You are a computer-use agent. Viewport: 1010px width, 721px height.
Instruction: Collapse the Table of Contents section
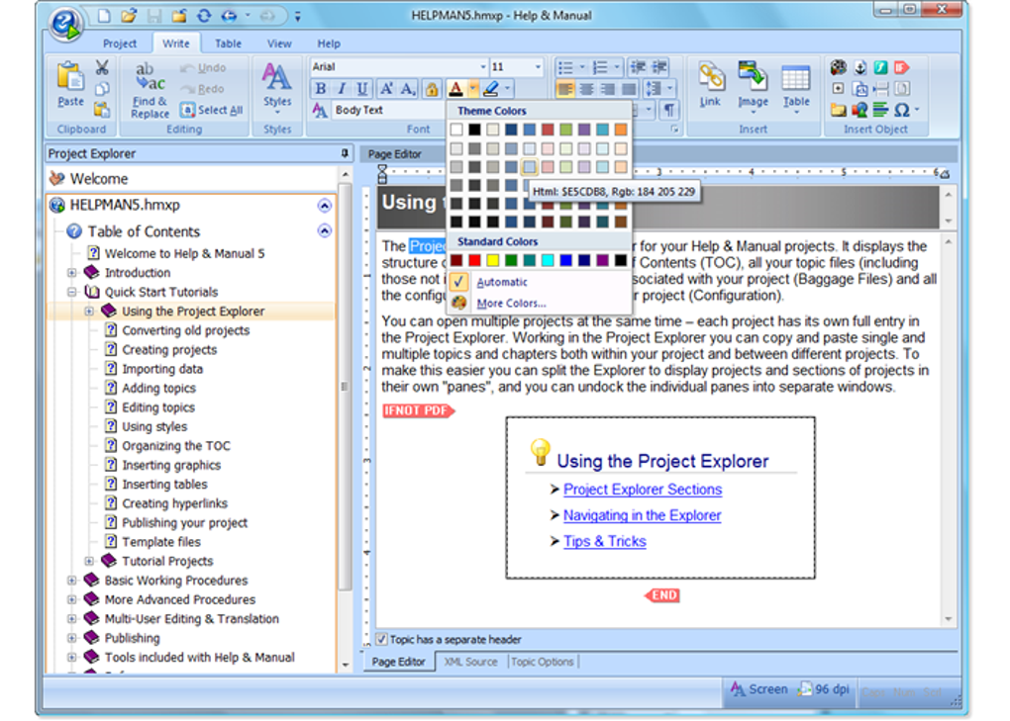click(x=325, y=230)
